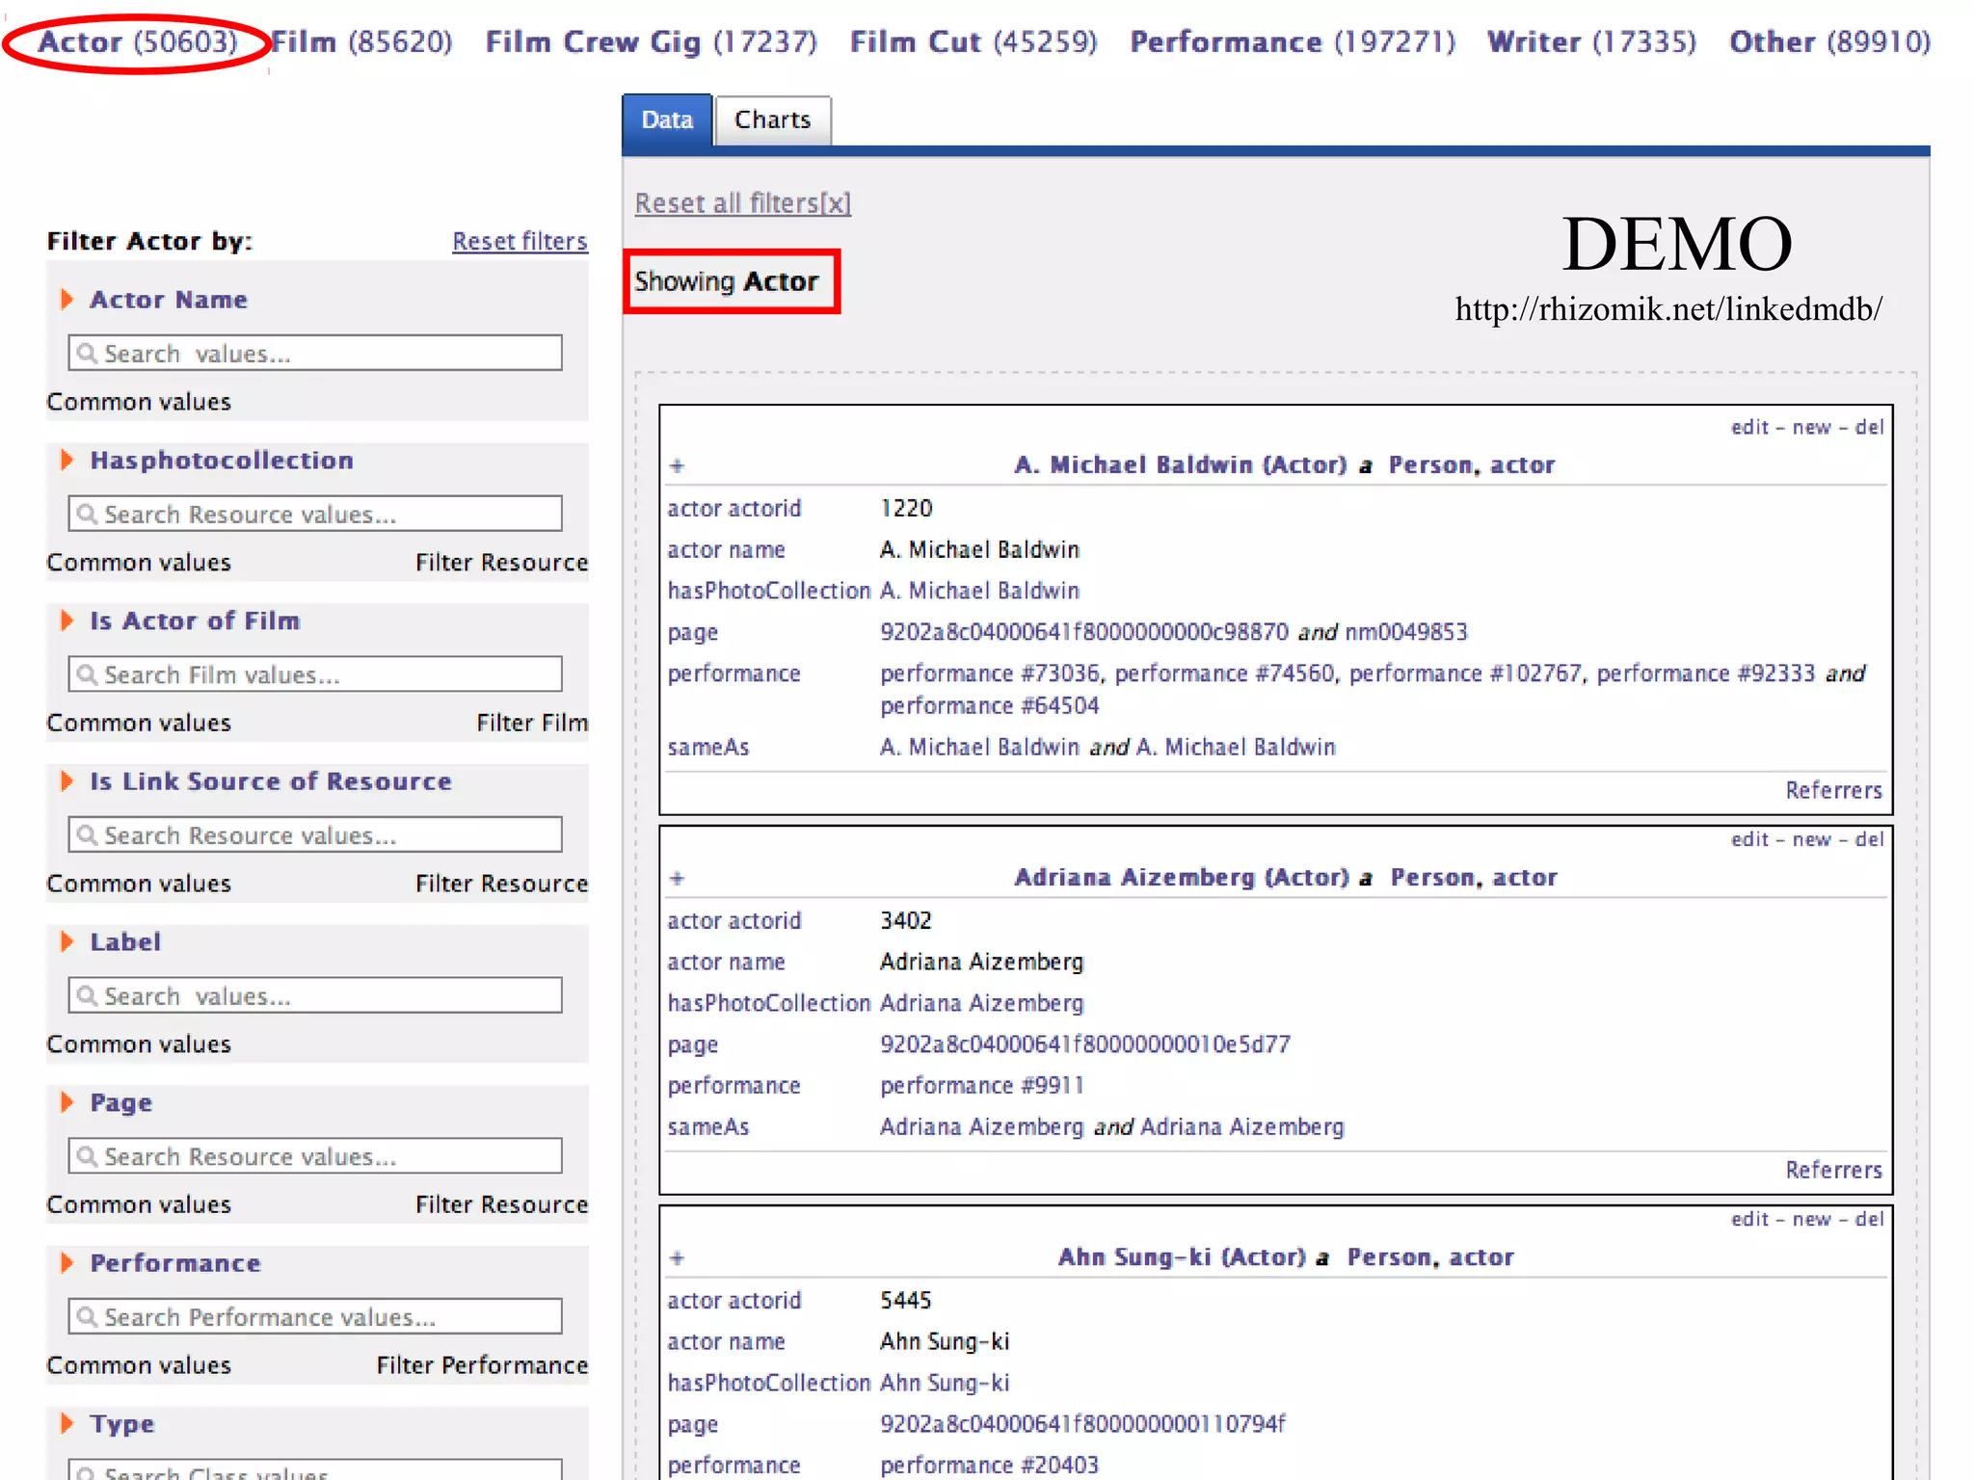
Task: Expand Is Link Source of Resource triangle
Action: [x=67, y=781]
